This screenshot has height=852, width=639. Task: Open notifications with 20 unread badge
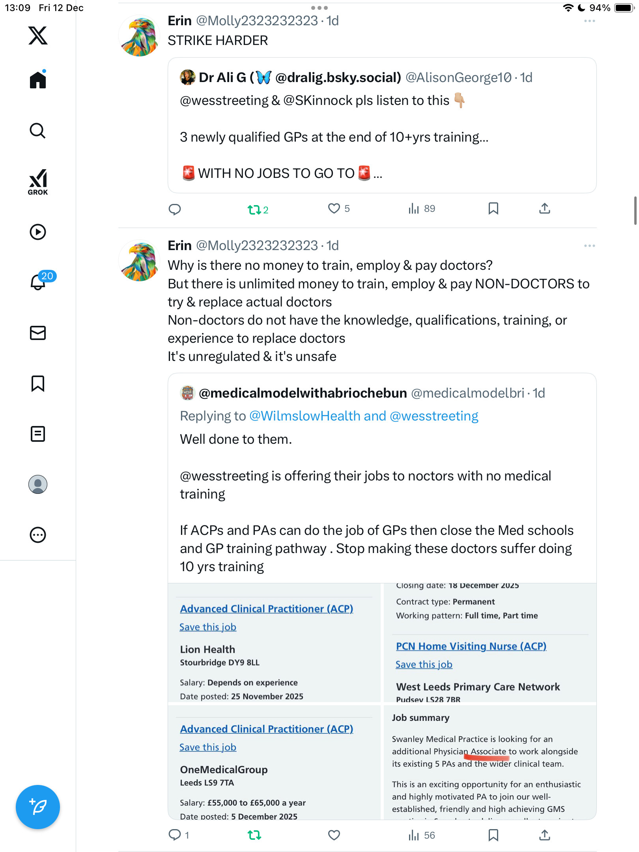39,282
